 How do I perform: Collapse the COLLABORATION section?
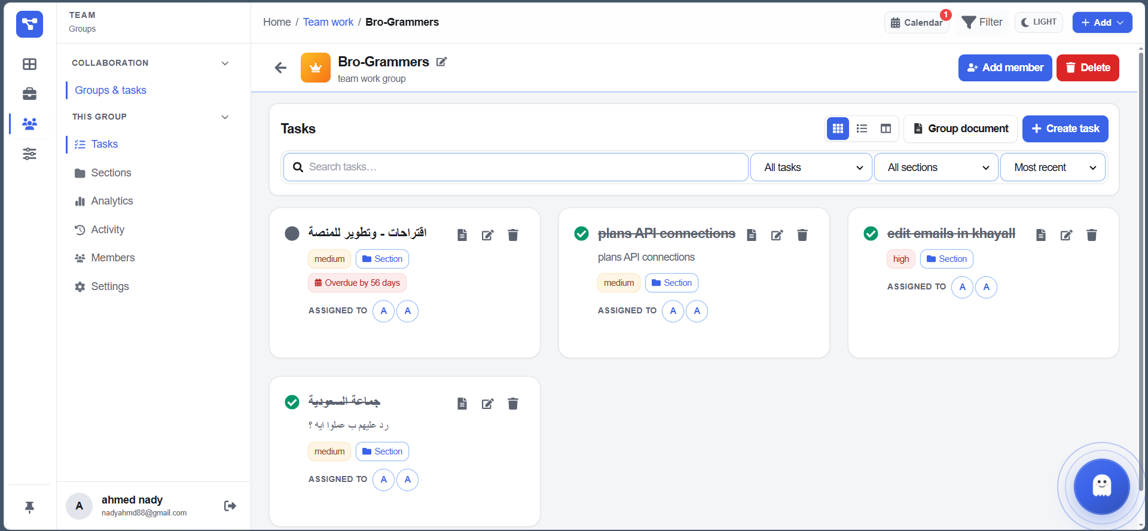225,63
